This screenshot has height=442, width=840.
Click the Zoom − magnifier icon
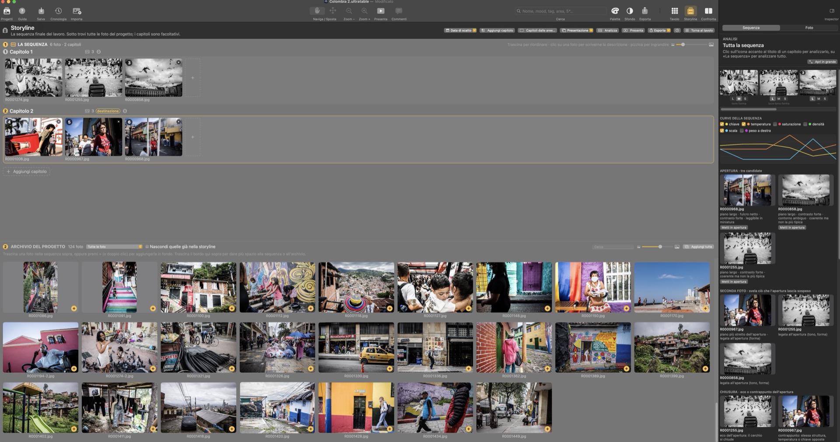[349, 11]
